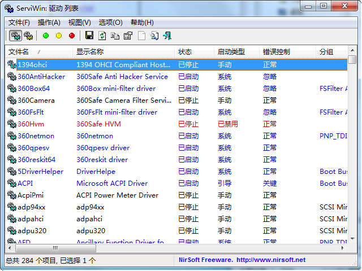Screen dimensions: 362x271
Task: Click 360Safe HVM display name
Action: pyautogui.click(x=98, y=124)
